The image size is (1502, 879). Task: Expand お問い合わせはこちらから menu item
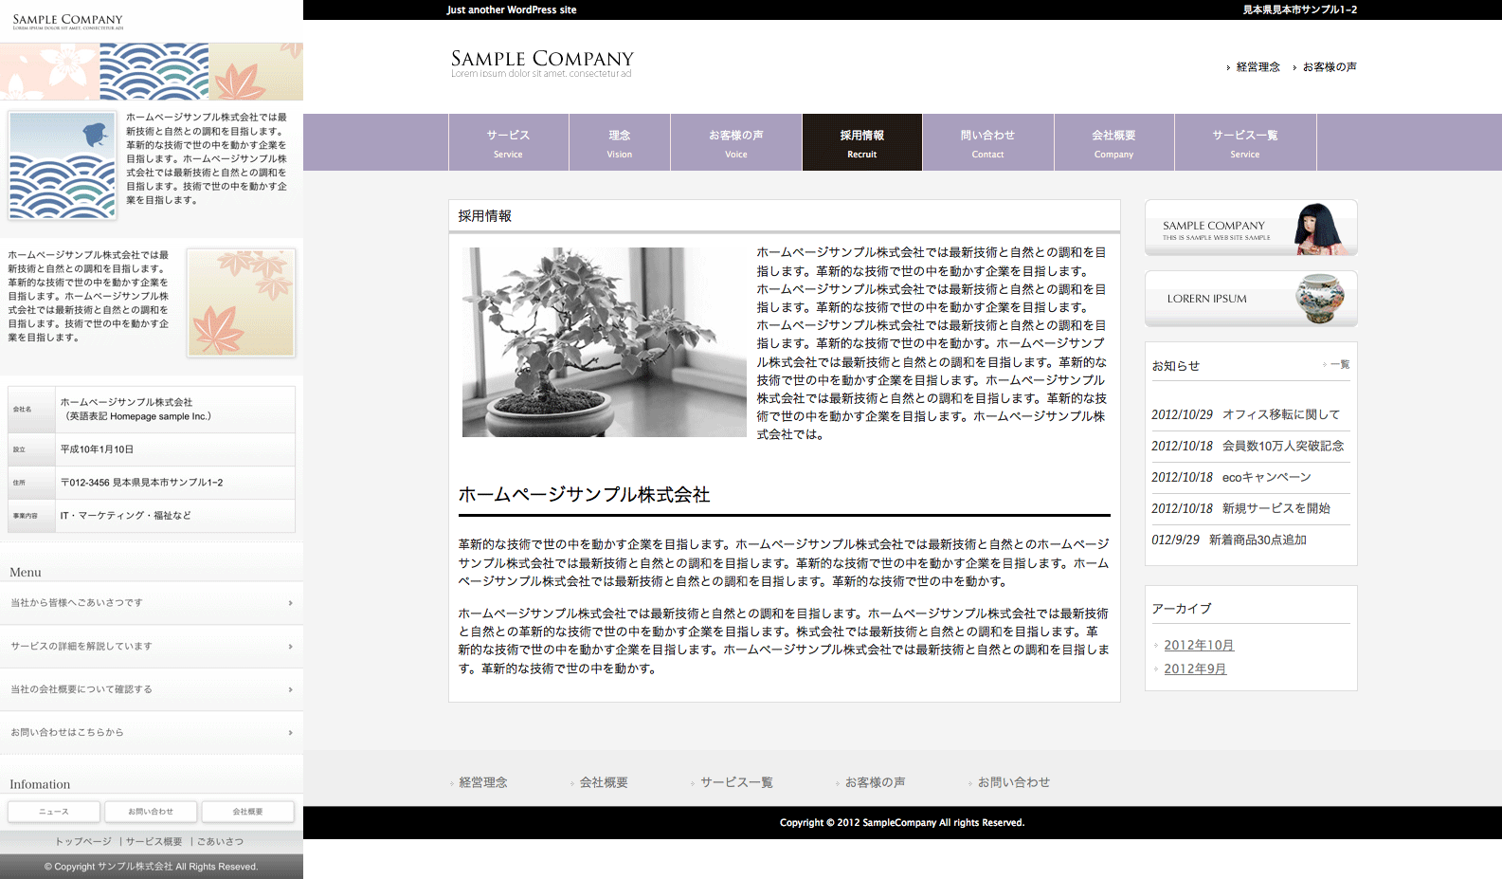[152, 733]
